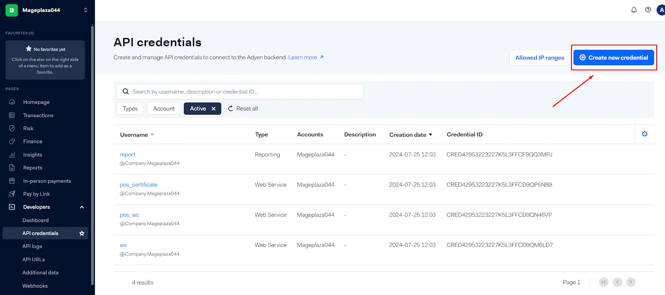Click the Allowed IP ranges button
Screen dimensions: 665x295
(539, 58)
